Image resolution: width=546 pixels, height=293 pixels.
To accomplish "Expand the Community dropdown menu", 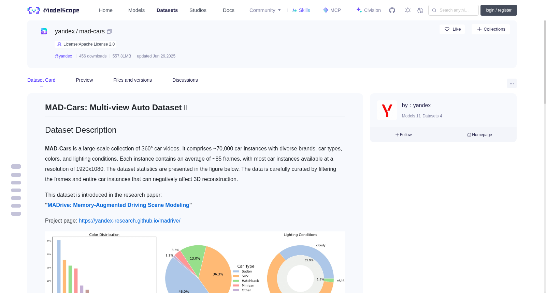I will pyautogui.click(x=265, y=10).
